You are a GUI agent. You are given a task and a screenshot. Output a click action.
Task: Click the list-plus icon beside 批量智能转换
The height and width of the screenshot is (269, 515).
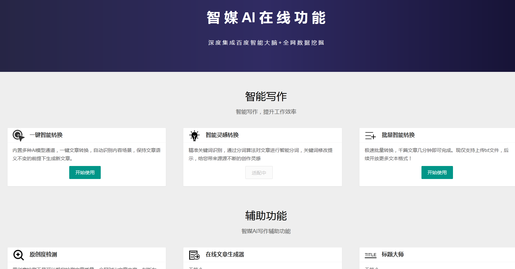370,136
